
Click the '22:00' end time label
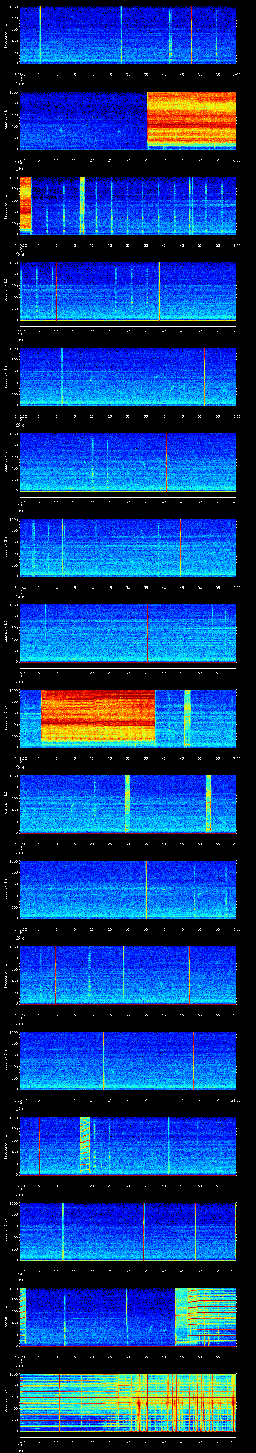point(236,1186)
